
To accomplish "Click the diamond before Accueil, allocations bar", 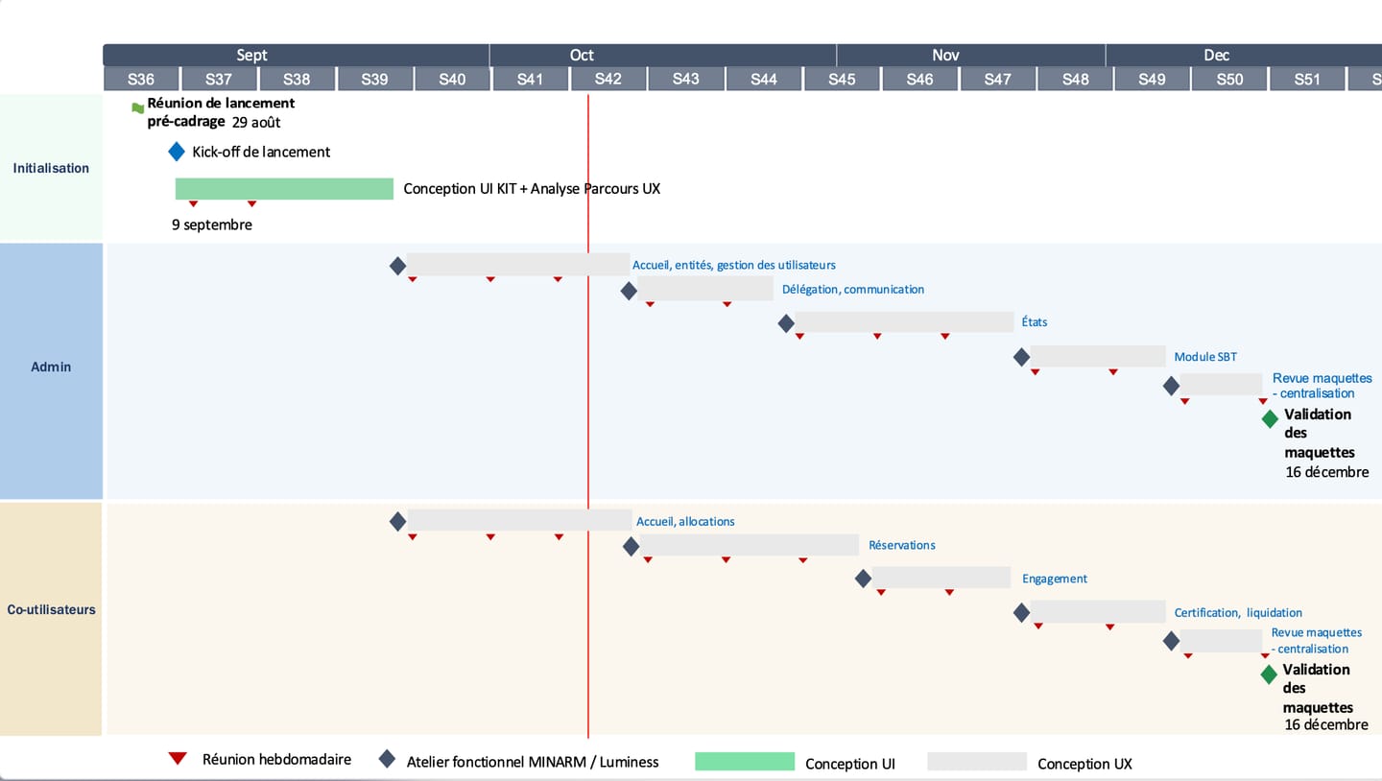I will 398,522.
